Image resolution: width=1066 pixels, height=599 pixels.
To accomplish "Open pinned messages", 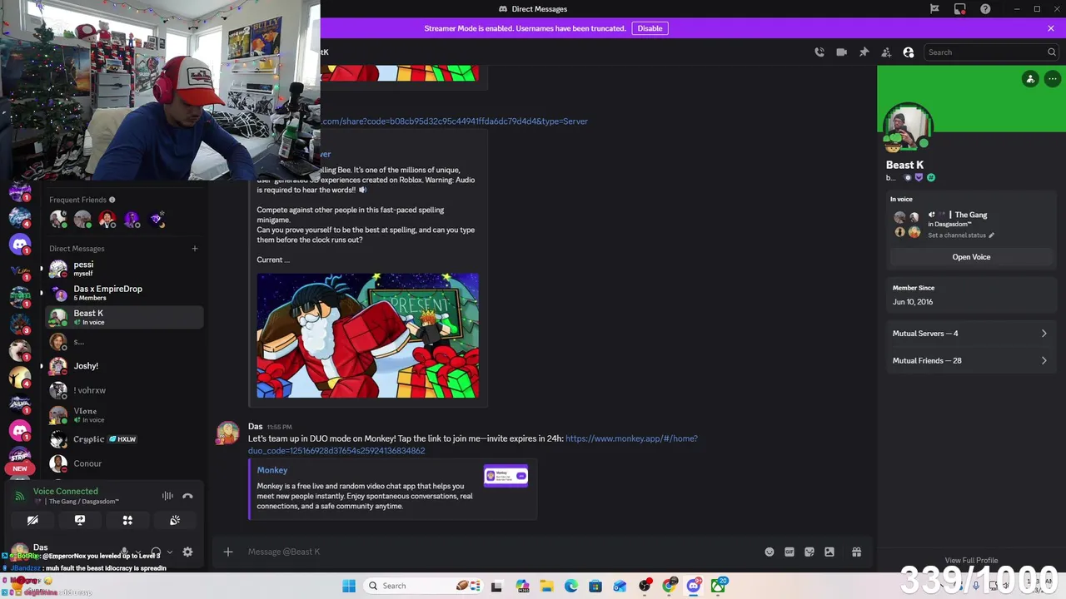I will [864, 52].
